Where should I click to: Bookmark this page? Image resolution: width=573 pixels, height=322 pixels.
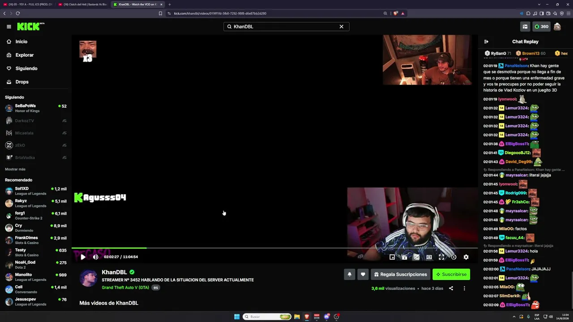[160, 13]
